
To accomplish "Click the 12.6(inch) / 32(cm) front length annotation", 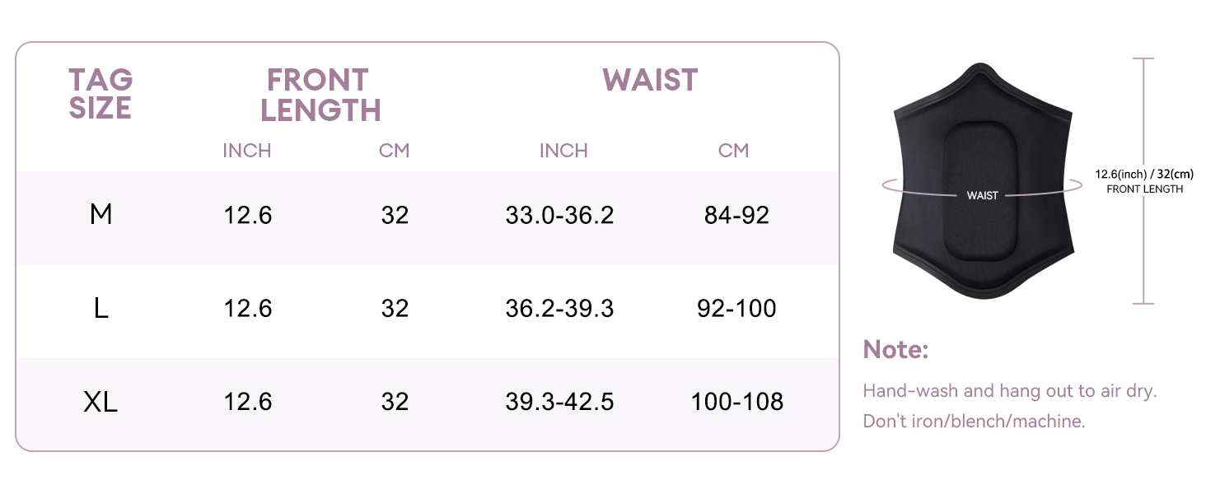I will (x=1144, y=174).
